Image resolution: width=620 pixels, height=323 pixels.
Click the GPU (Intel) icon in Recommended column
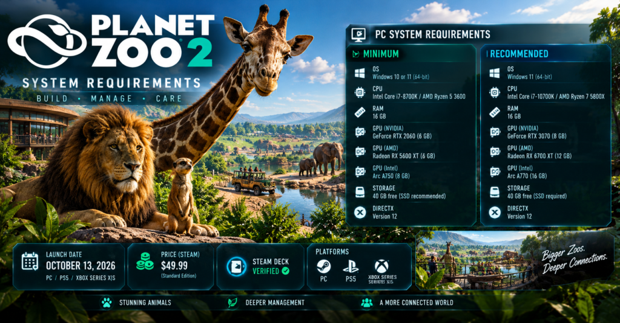495,172
